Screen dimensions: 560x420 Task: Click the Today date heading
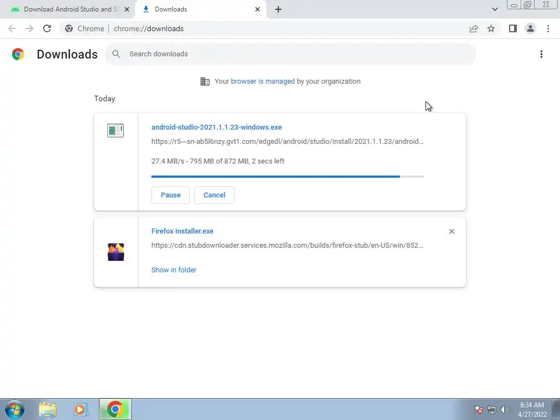[x=104, y=98]
